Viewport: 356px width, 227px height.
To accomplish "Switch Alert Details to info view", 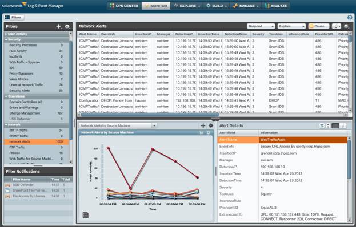I will (343, 125).
